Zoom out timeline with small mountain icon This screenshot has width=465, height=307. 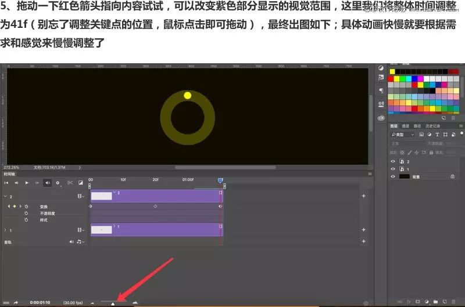[92, 303]
